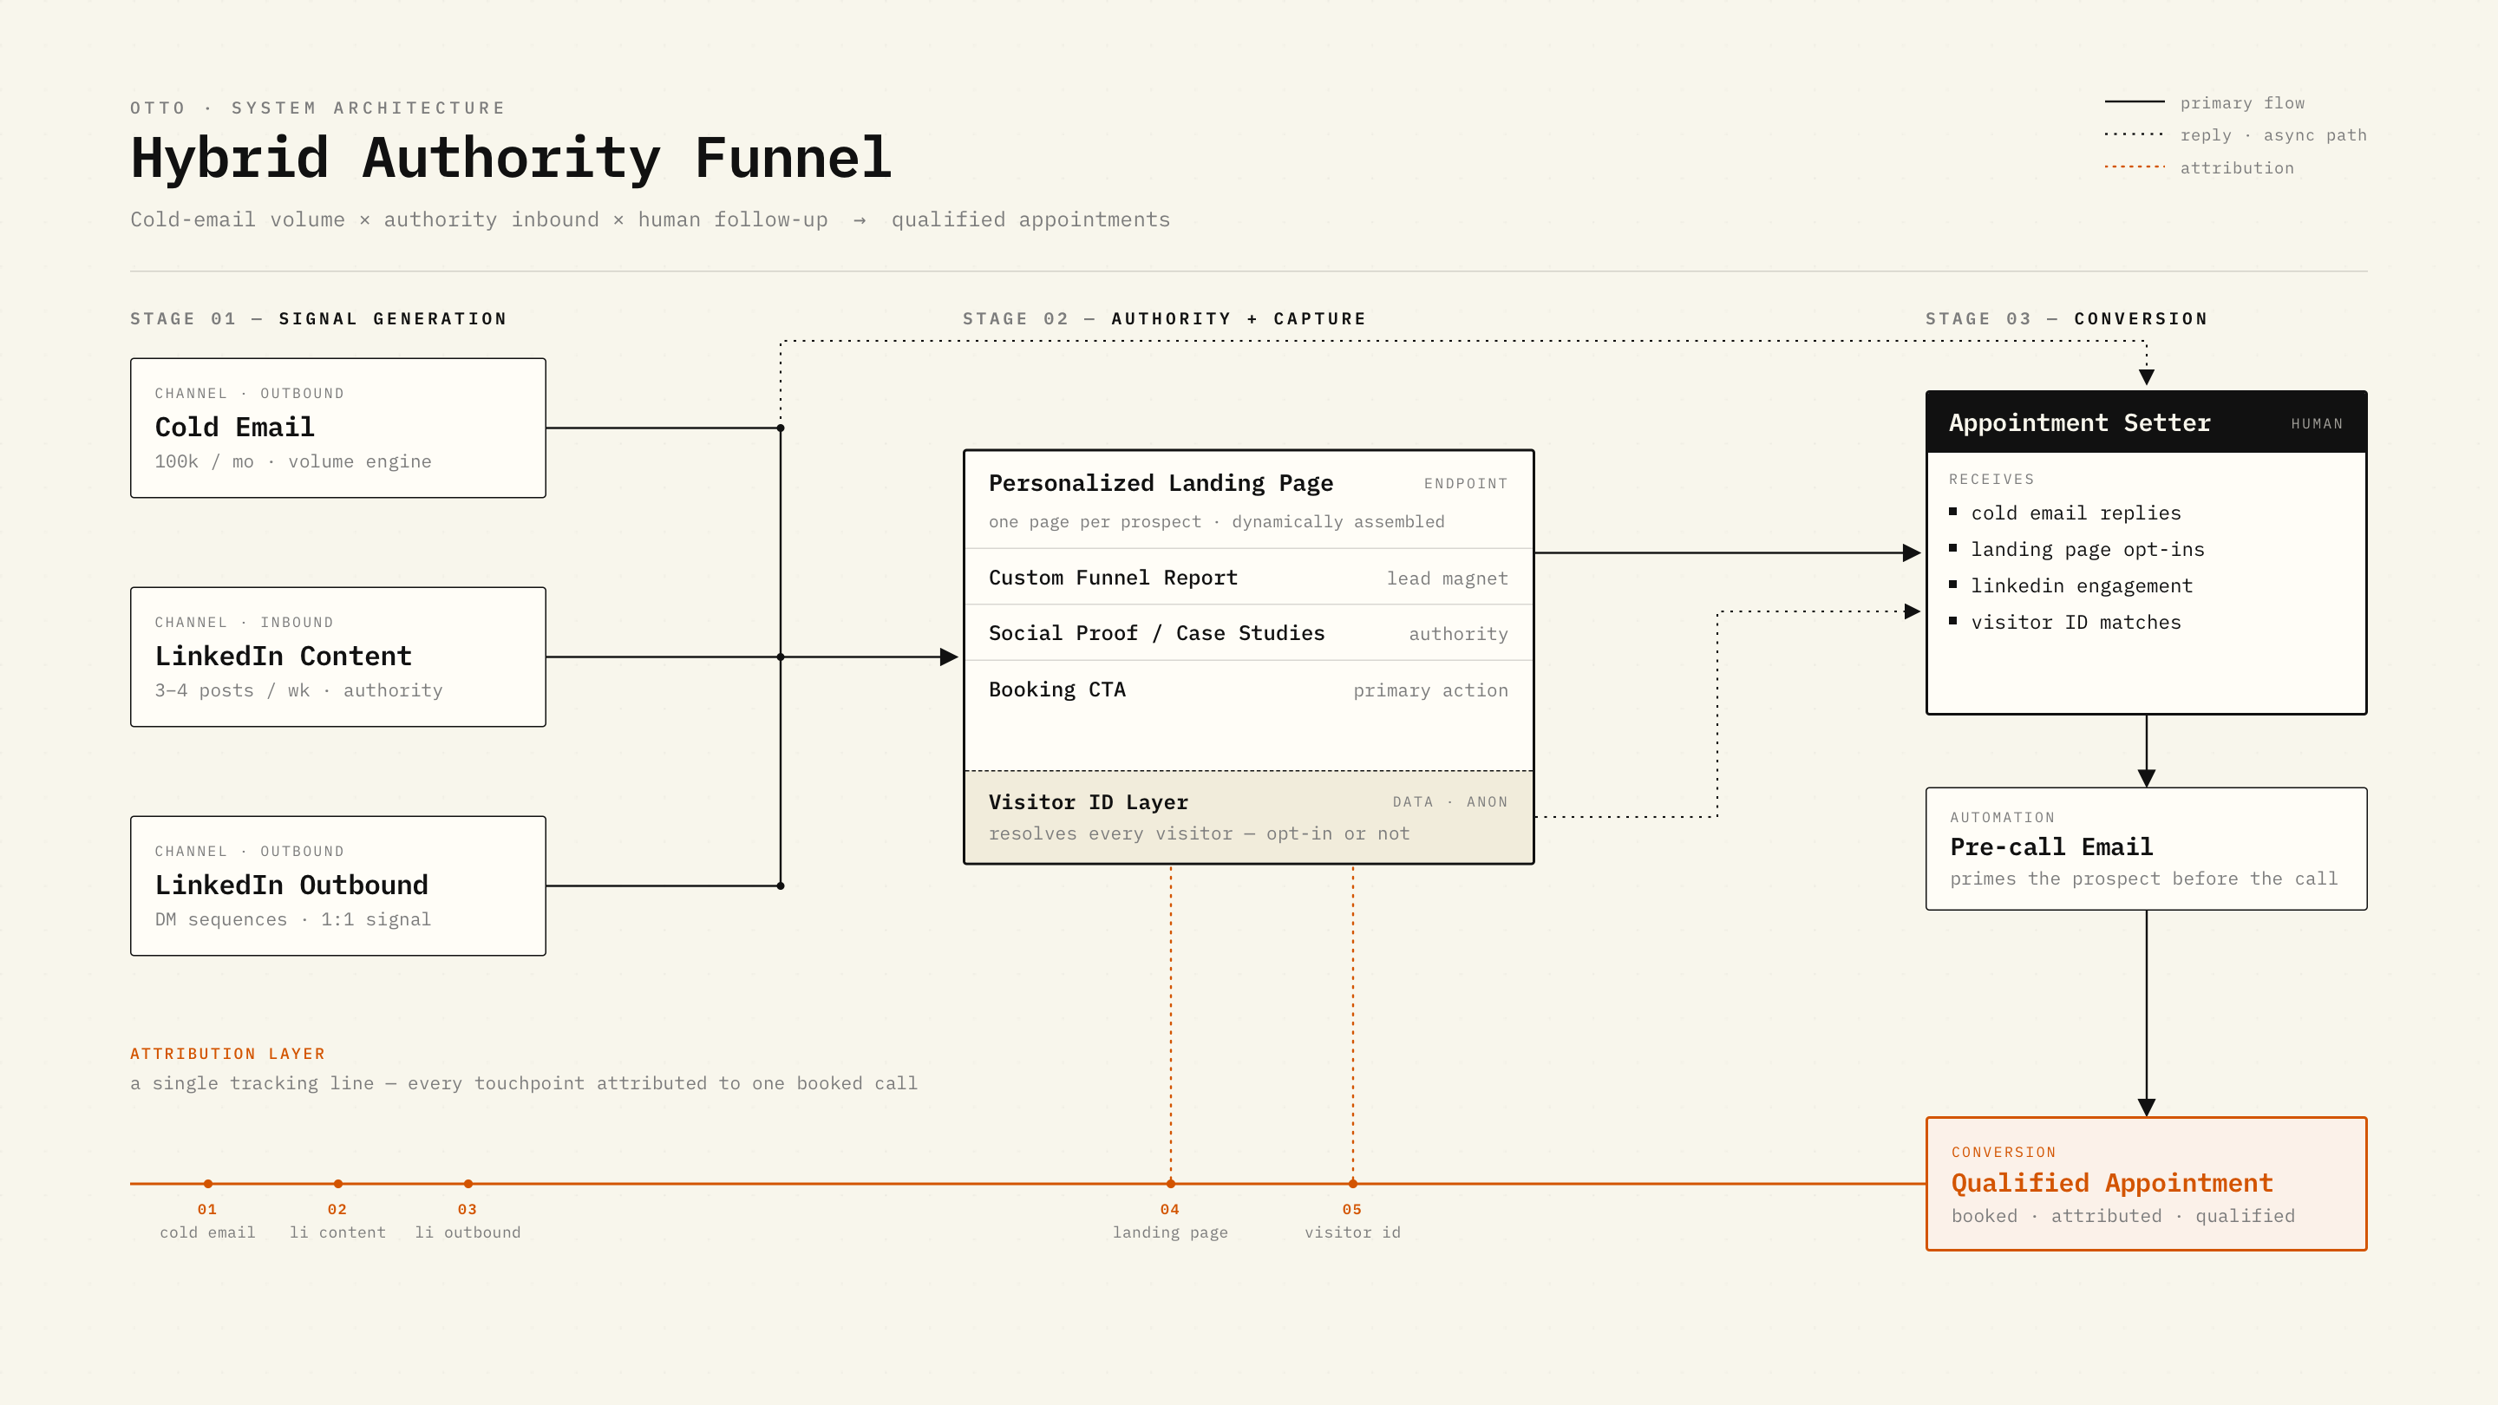Select the 'lead magnet' label
The height and width of the screenshot is (1405, 2498).
(1447, 578)
